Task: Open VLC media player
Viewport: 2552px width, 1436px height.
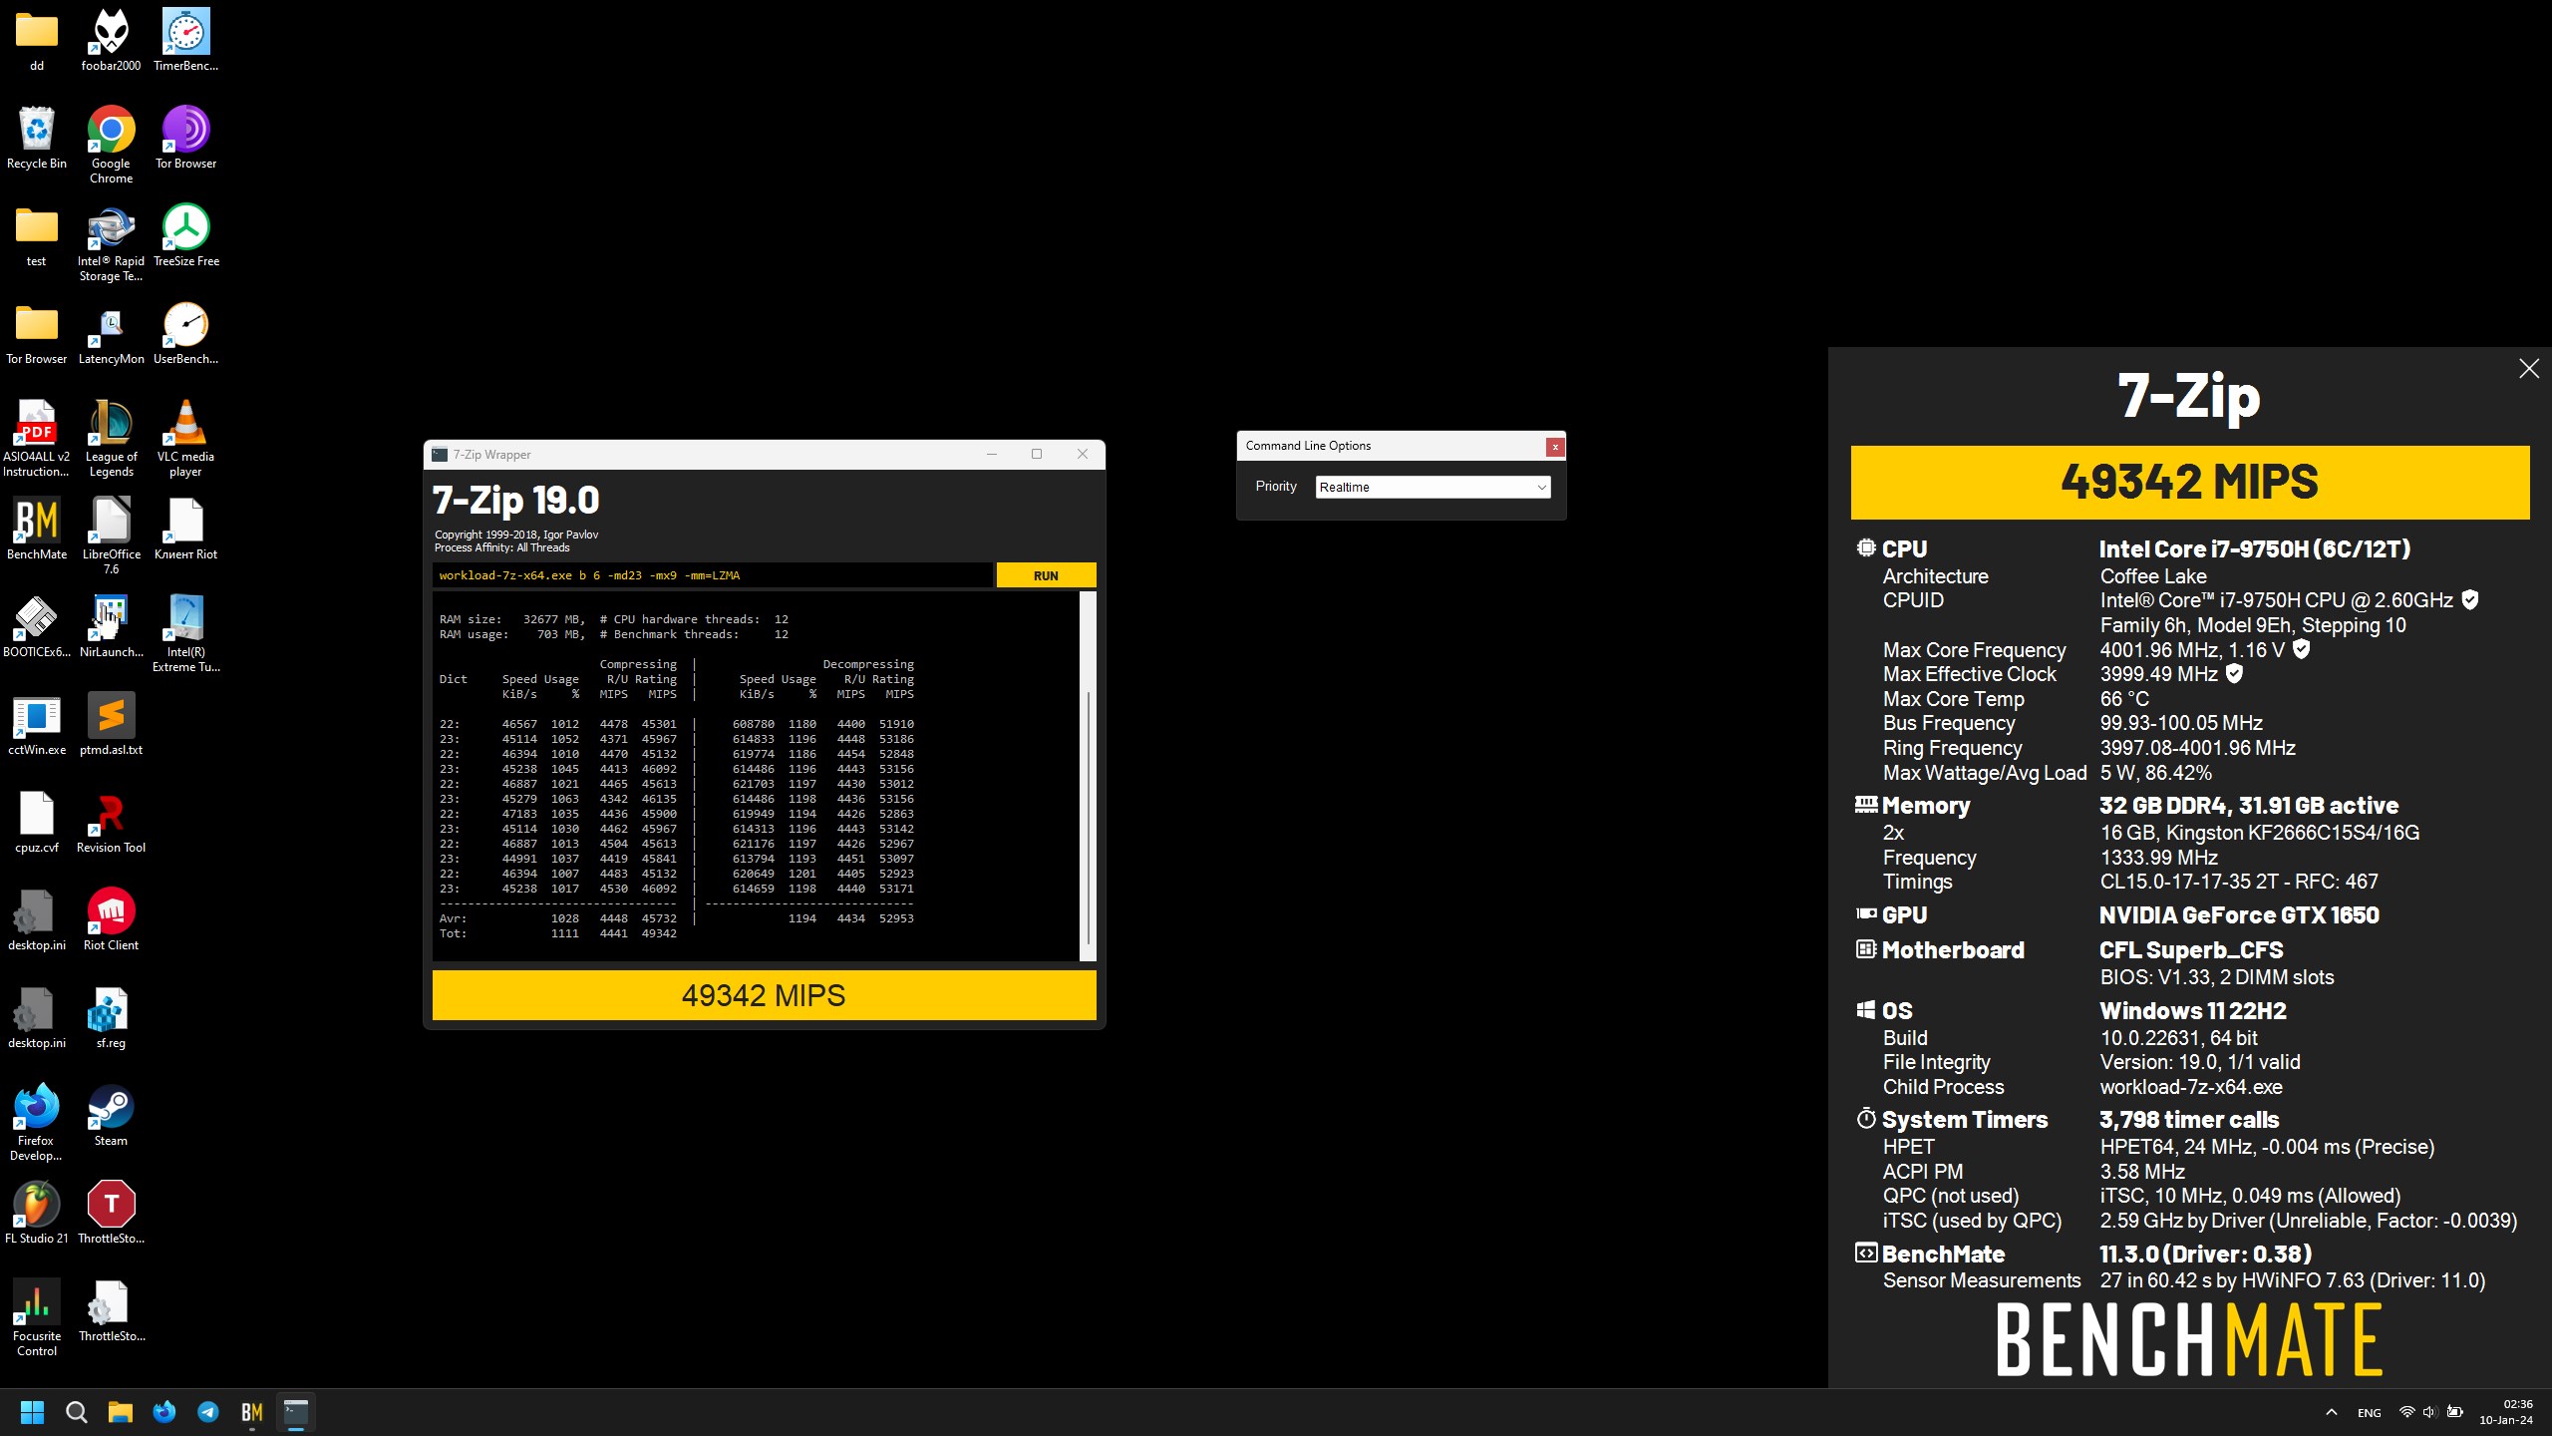Action: 185,438
